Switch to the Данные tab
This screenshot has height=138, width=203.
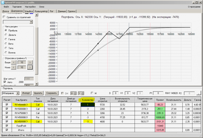point(62,11)
